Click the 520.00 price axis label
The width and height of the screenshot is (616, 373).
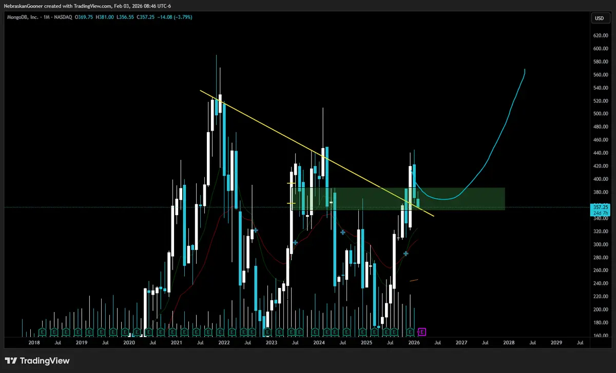pos(601,101)
